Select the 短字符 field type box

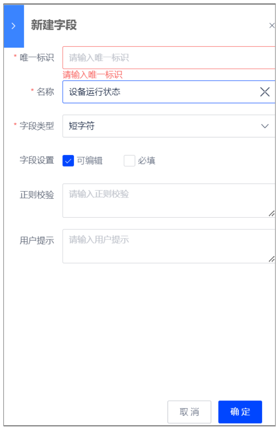click(169, 126)
